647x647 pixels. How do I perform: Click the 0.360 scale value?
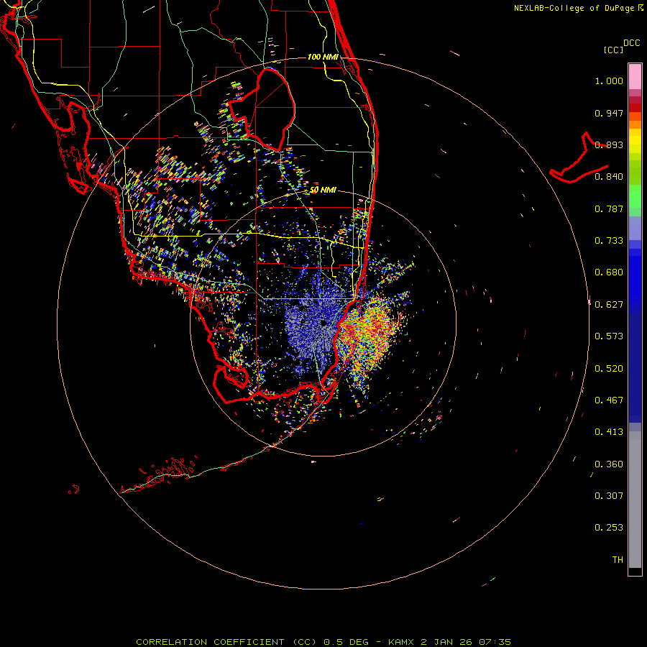coord(609,464)
